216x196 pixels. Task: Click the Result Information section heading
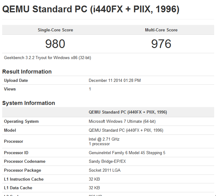tap(27, 72)
